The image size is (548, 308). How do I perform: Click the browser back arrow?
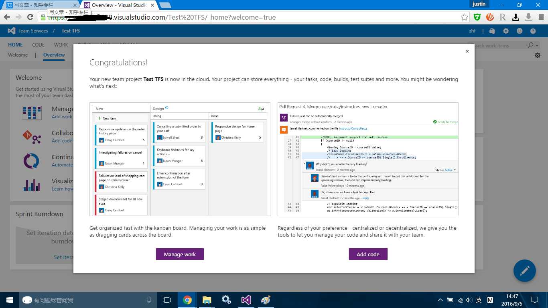point(7,17)
